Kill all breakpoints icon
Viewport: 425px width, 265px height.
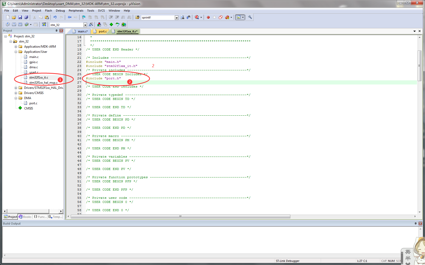point(227,17)
